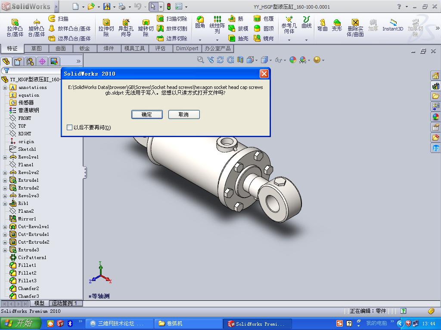The image size is (441, 330).
Task: Expand the Cut-Revolve1 feature node
Action: [5, 227]
